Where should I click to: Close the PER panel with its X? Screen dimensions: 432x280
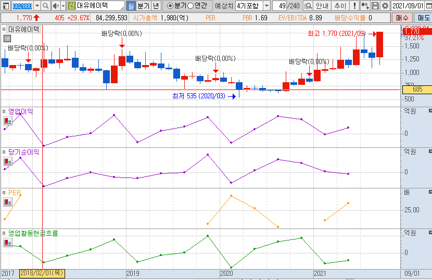[430, 192]
